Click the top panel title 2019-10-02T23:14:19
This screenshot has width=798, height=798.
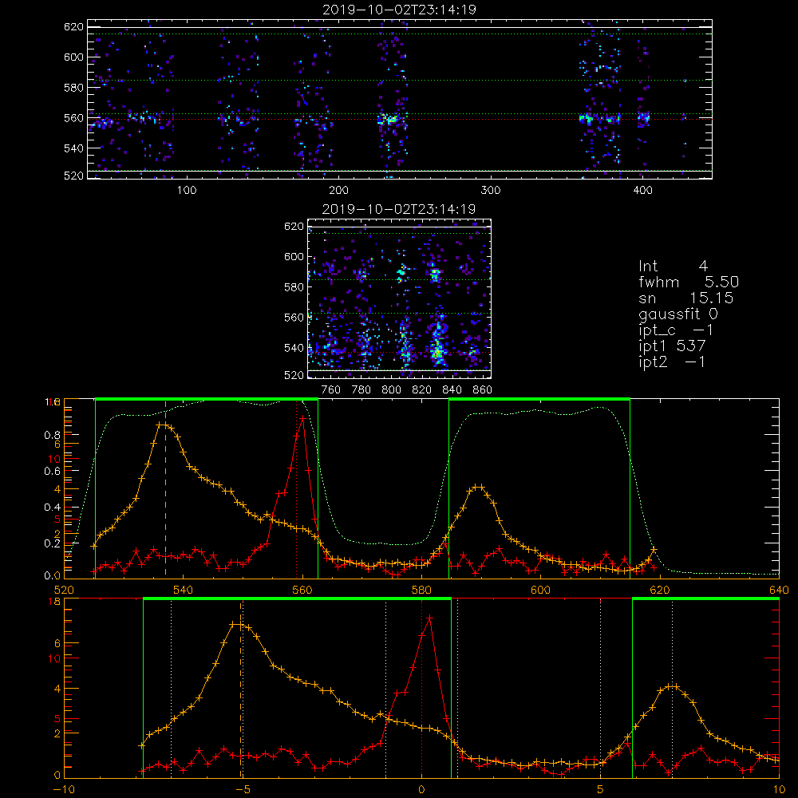[400, 10]
